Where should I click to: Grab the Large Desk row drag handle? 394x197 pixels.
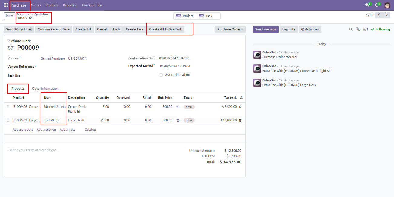(8, 120)
